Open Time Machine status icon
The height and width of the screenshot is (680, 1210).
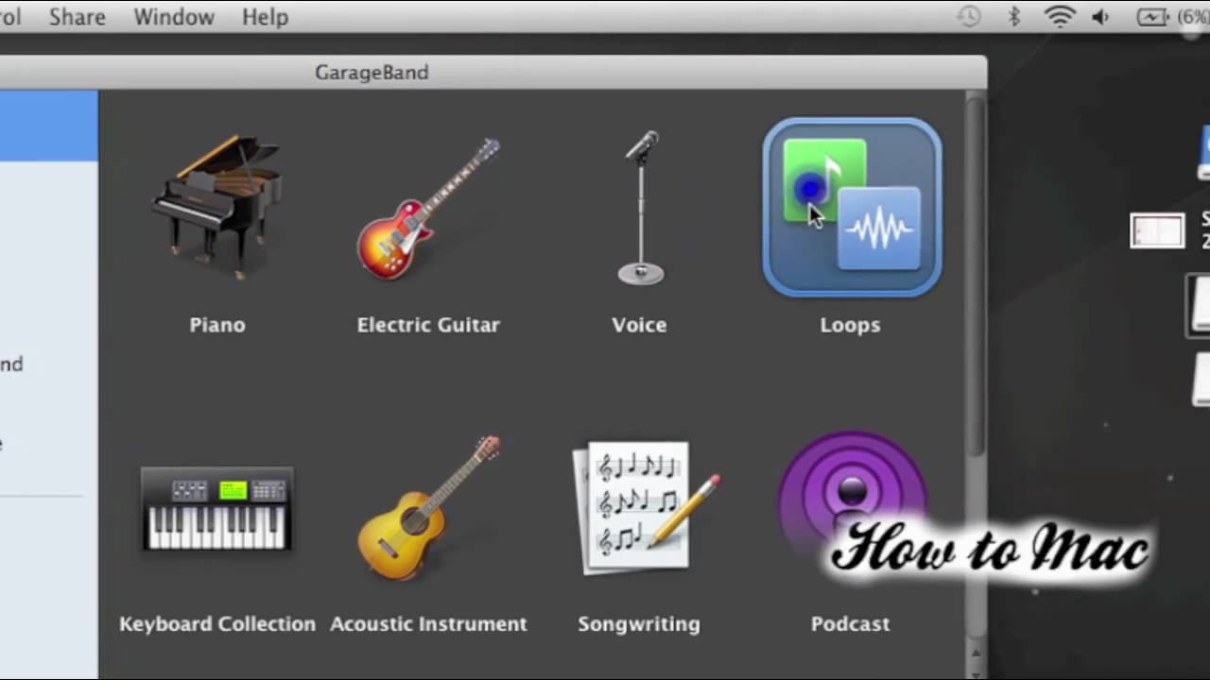(969, 17)
